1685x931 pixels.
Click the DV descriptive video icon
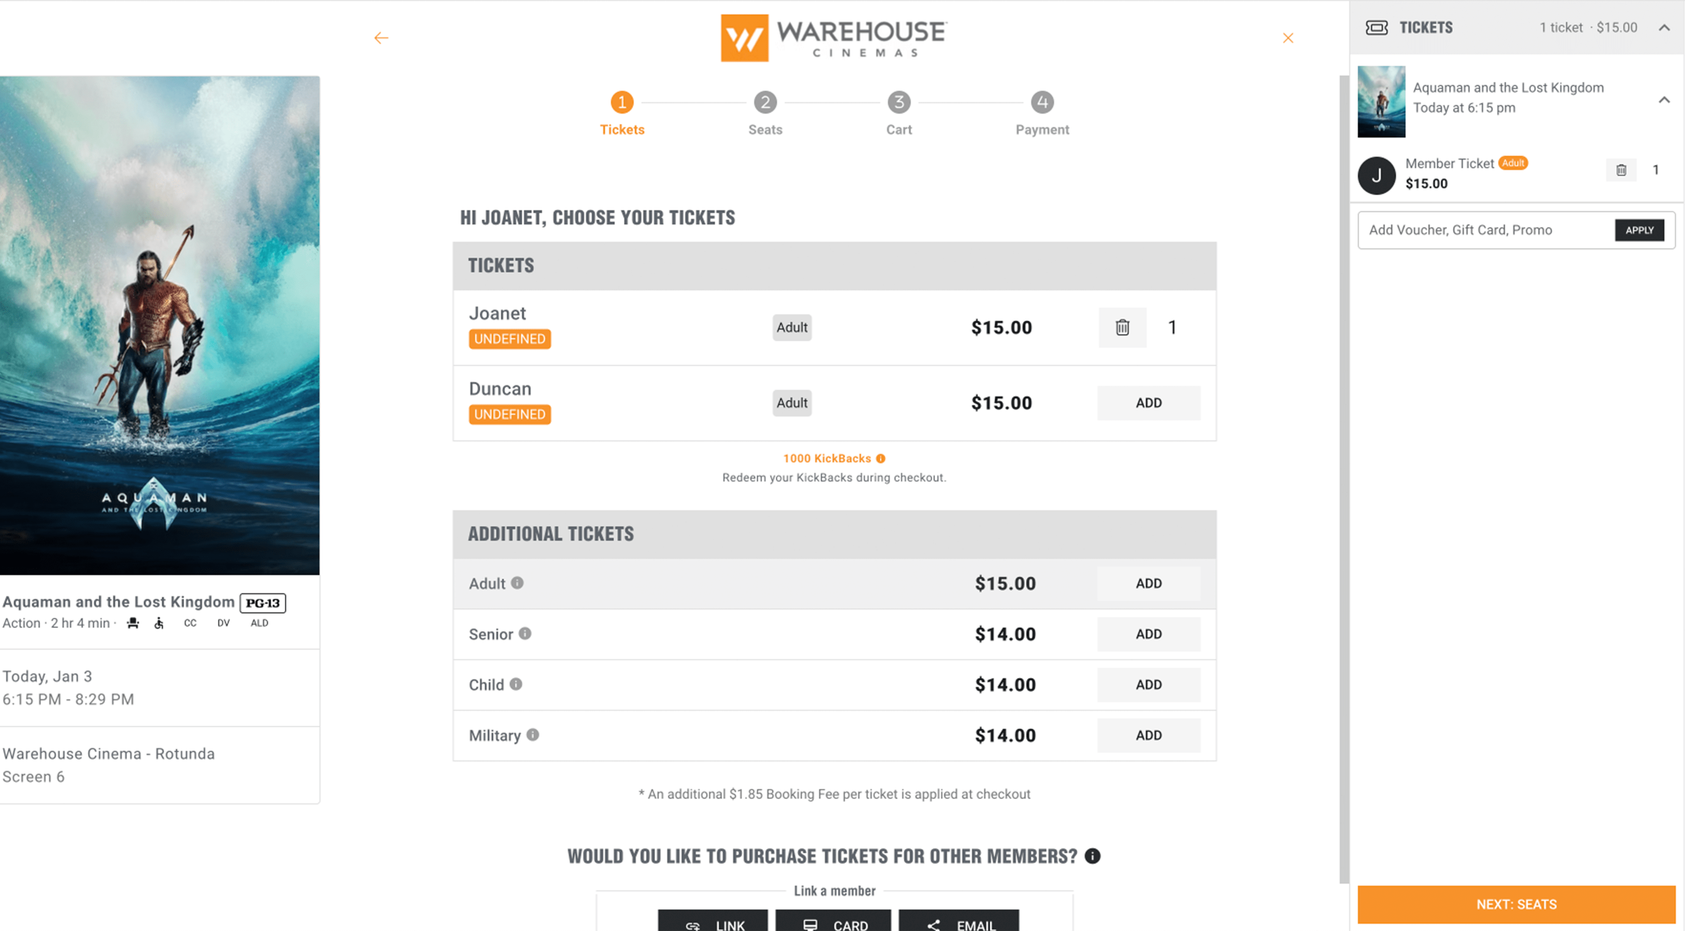(224, 623)
